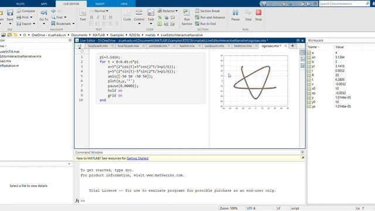Open the Live Editor panel actions menu
375x211 pixels.
click(298, 40)
